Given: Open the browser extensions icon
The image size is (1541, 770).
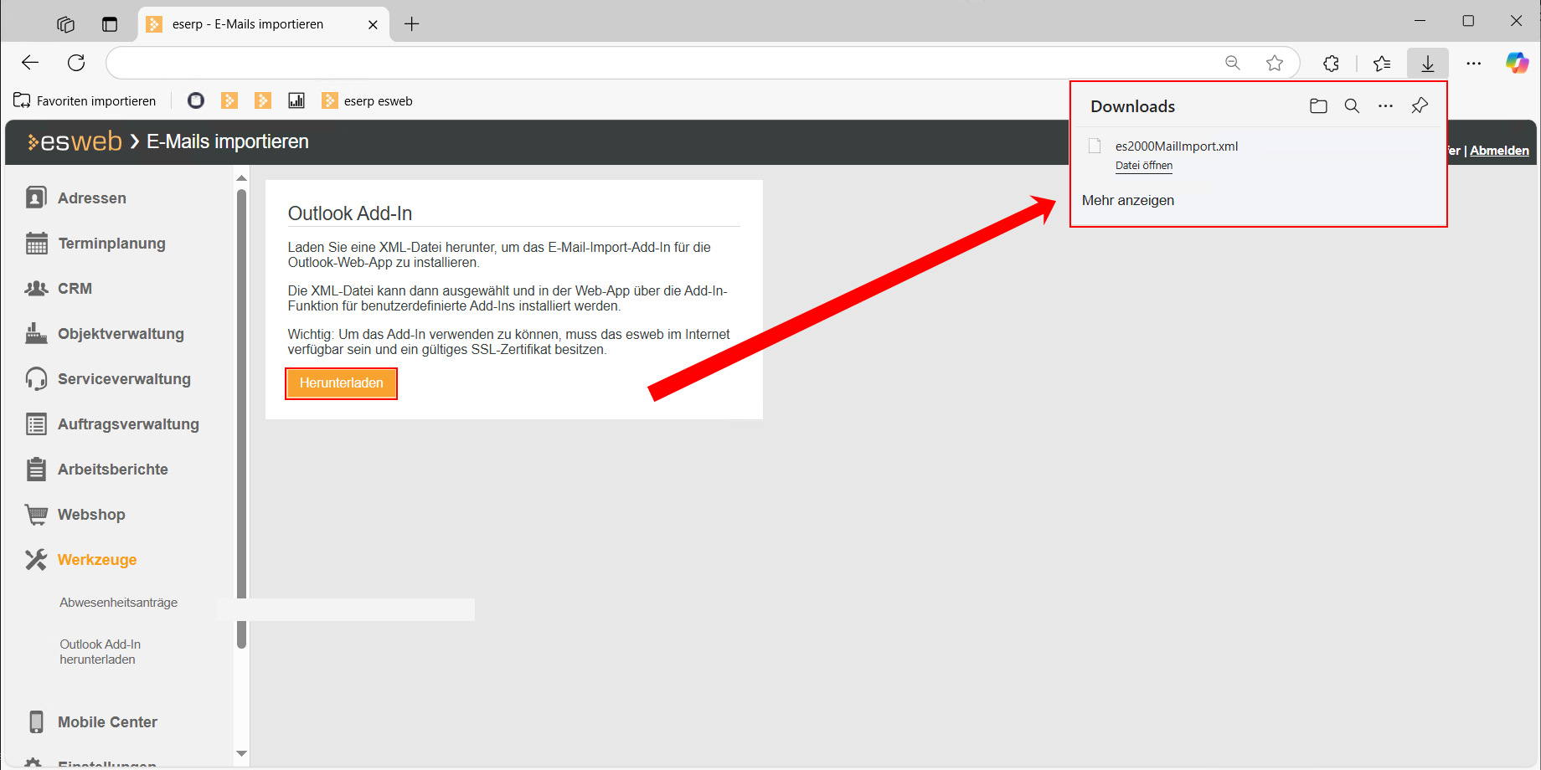Looking at the screenshot, I should [1331, 63].
